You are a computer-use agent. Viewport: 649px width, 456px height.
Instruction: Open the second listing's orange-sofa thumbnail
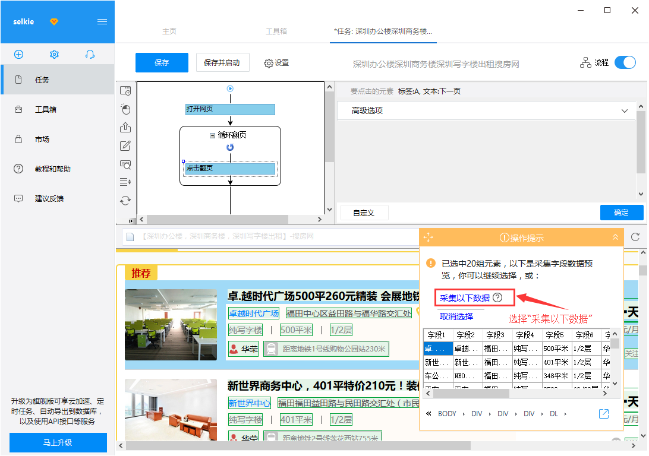[171, 409]
